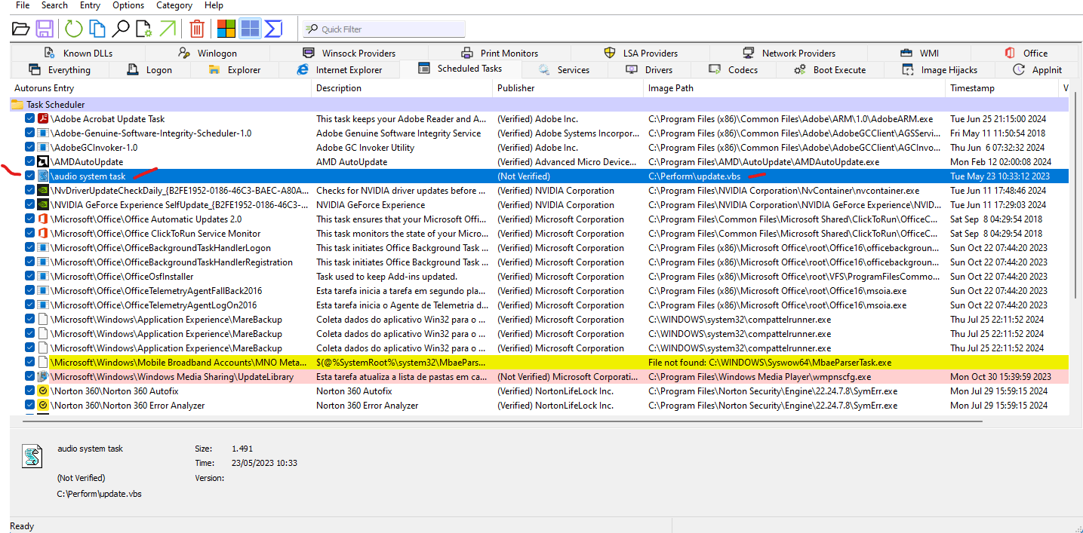Viewport: 1083px width, 533px height.
Task: Click the NVIDIA GeForce Experience SelfUpdate icon
Action: (43, 205)
